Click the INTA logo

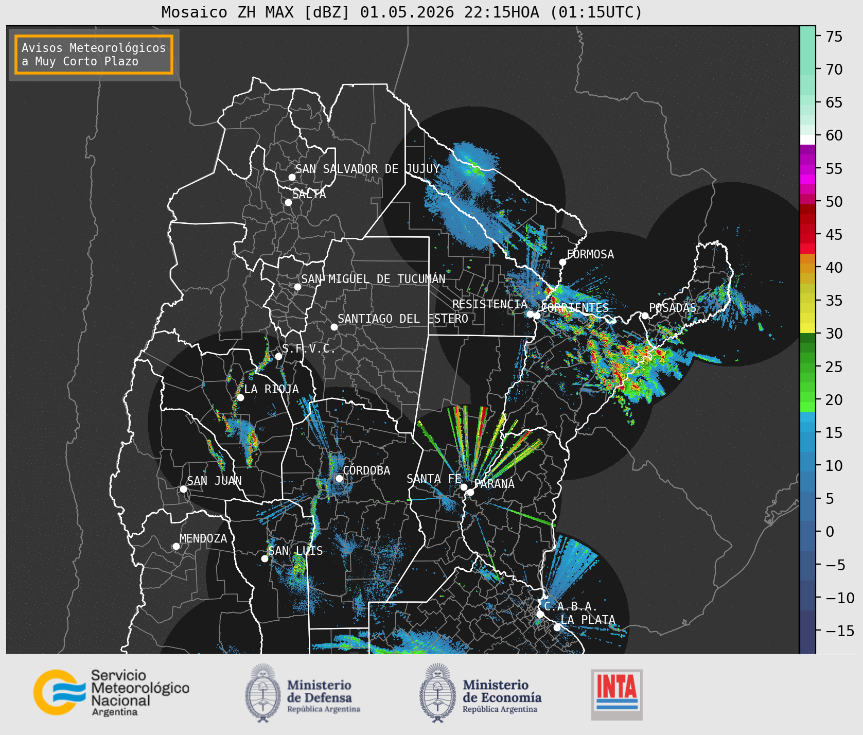[x=617, y=694]
